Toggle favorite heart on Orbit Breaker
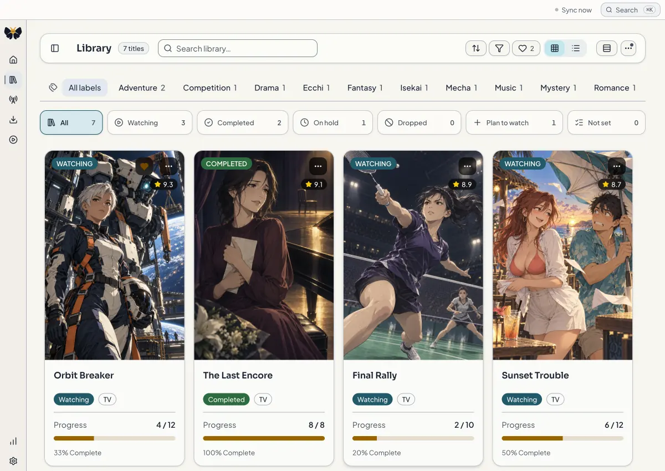The height and width of the screenshot is (471, 665). [144, 166]
